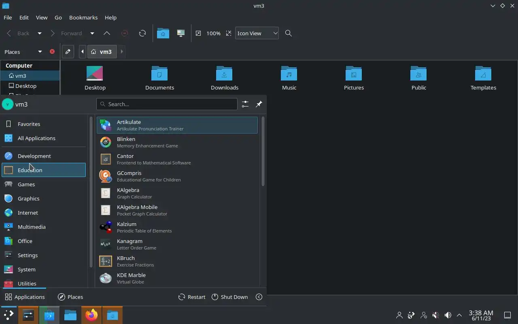518x324 pixels.
Task: Click right path scroll arrow
Action: click(x=122, y=51)
